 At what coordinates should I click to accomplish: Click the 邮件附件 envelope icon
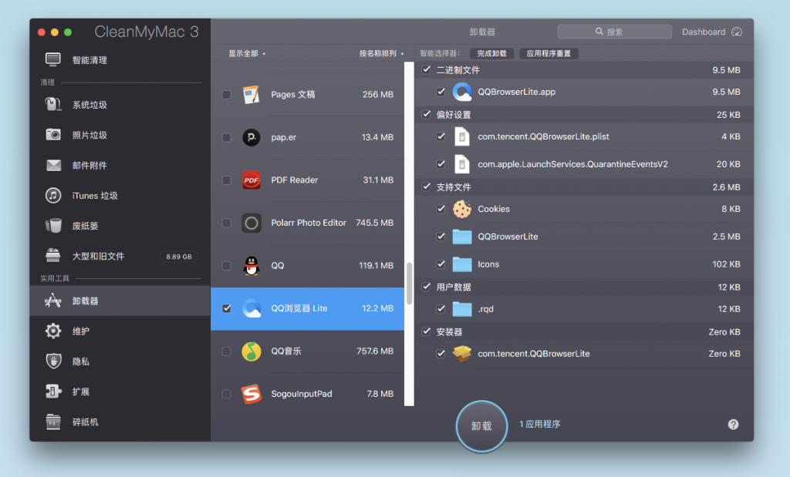click(x=53, y=165)
